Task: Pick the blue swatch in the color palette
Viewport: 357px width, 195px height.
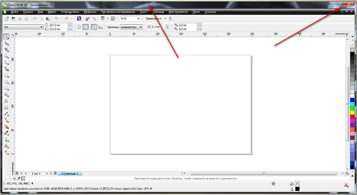Action: coord(352,100)
